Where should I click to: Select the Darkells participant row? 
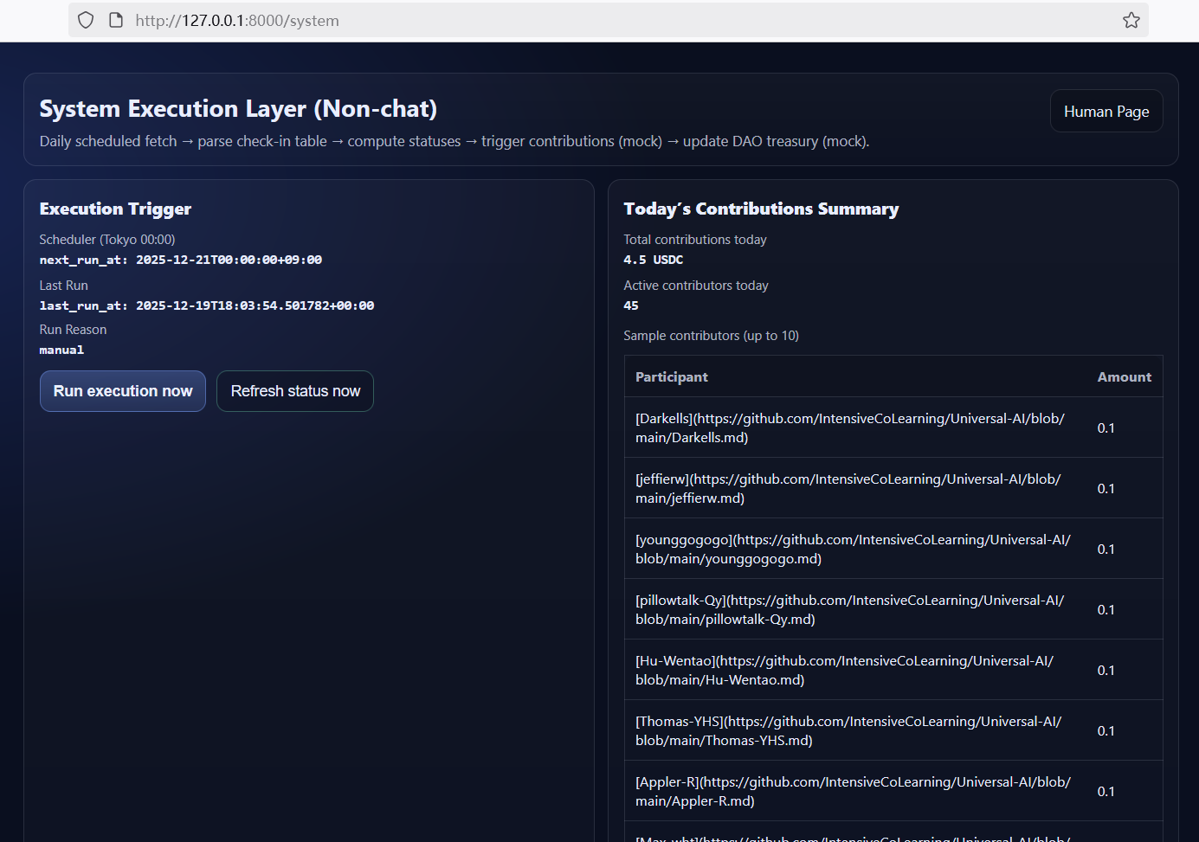849,427
